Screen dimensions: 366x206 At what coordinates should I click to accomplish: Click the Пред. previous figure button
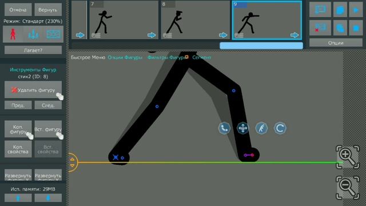click(x=18, y=105)
